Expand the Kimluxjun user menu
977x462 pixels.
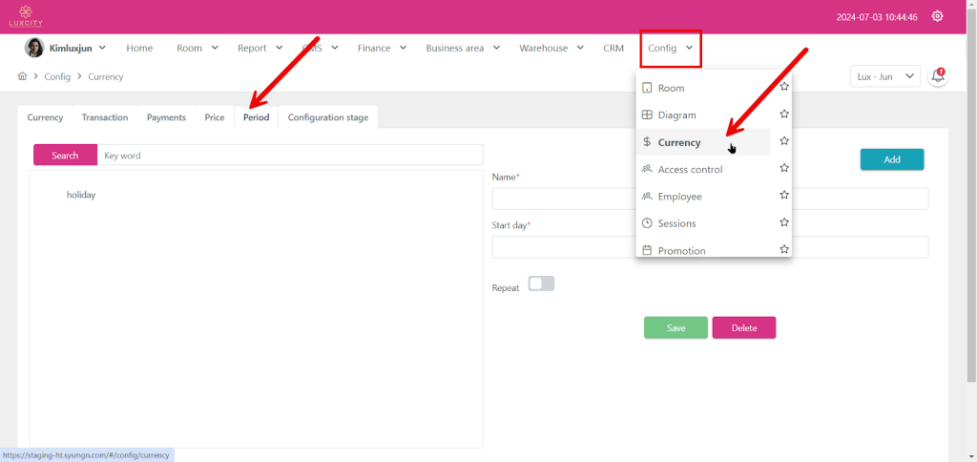pyautogui.click(x=65, y=48)
